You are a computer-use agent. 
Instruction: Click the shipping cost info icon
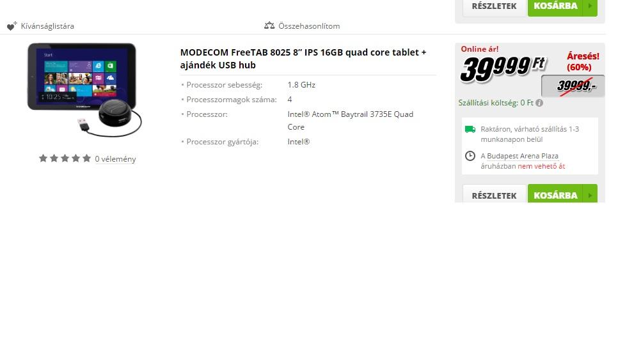point(539,103)
